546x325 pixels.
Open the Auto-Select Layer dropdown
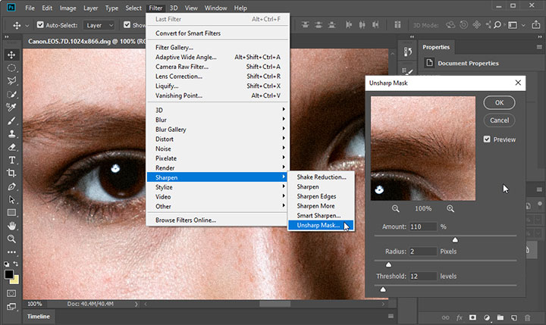(x=100, y=24)
